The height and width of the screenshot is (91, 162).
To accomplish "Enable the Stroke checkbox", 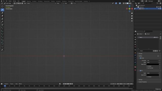I will pos(140,58).
